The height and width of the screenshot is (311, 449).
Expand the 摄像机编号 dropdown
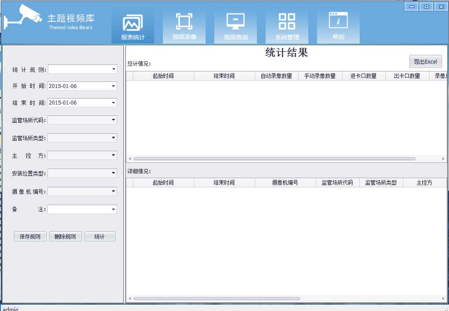113,191
